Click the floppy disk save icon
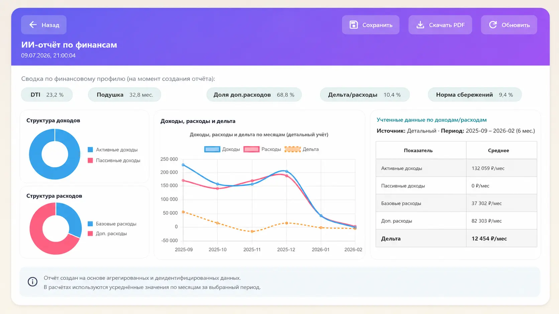Viewport: 559px width, 314px height. (x=354, y=25)
